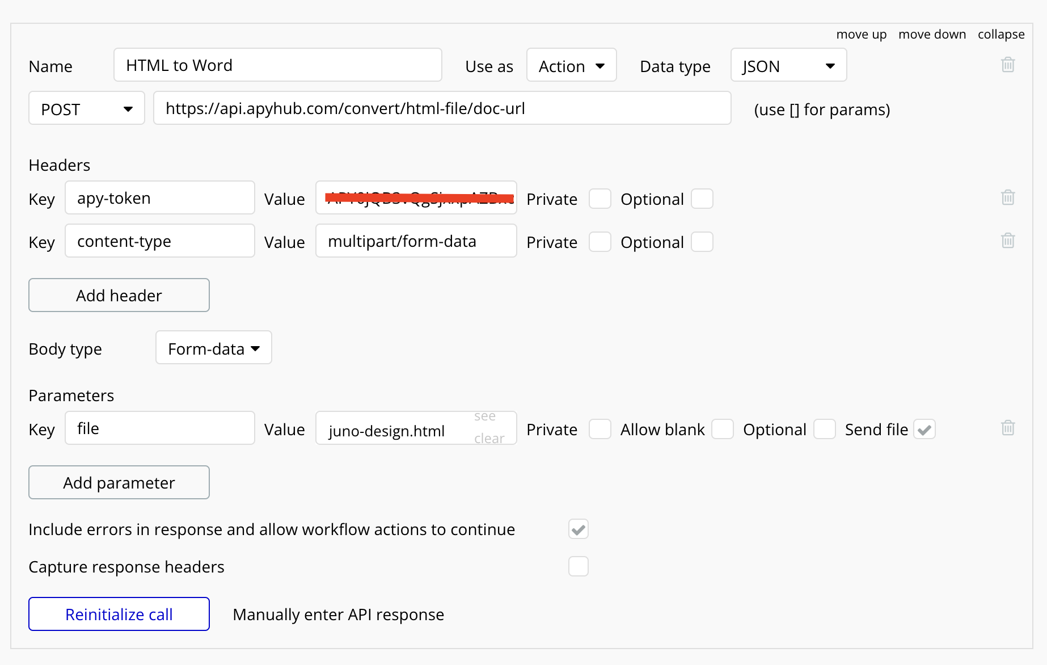Delete the apy-token header row
Screen dimensions: 1047x665
[1008, 197]
